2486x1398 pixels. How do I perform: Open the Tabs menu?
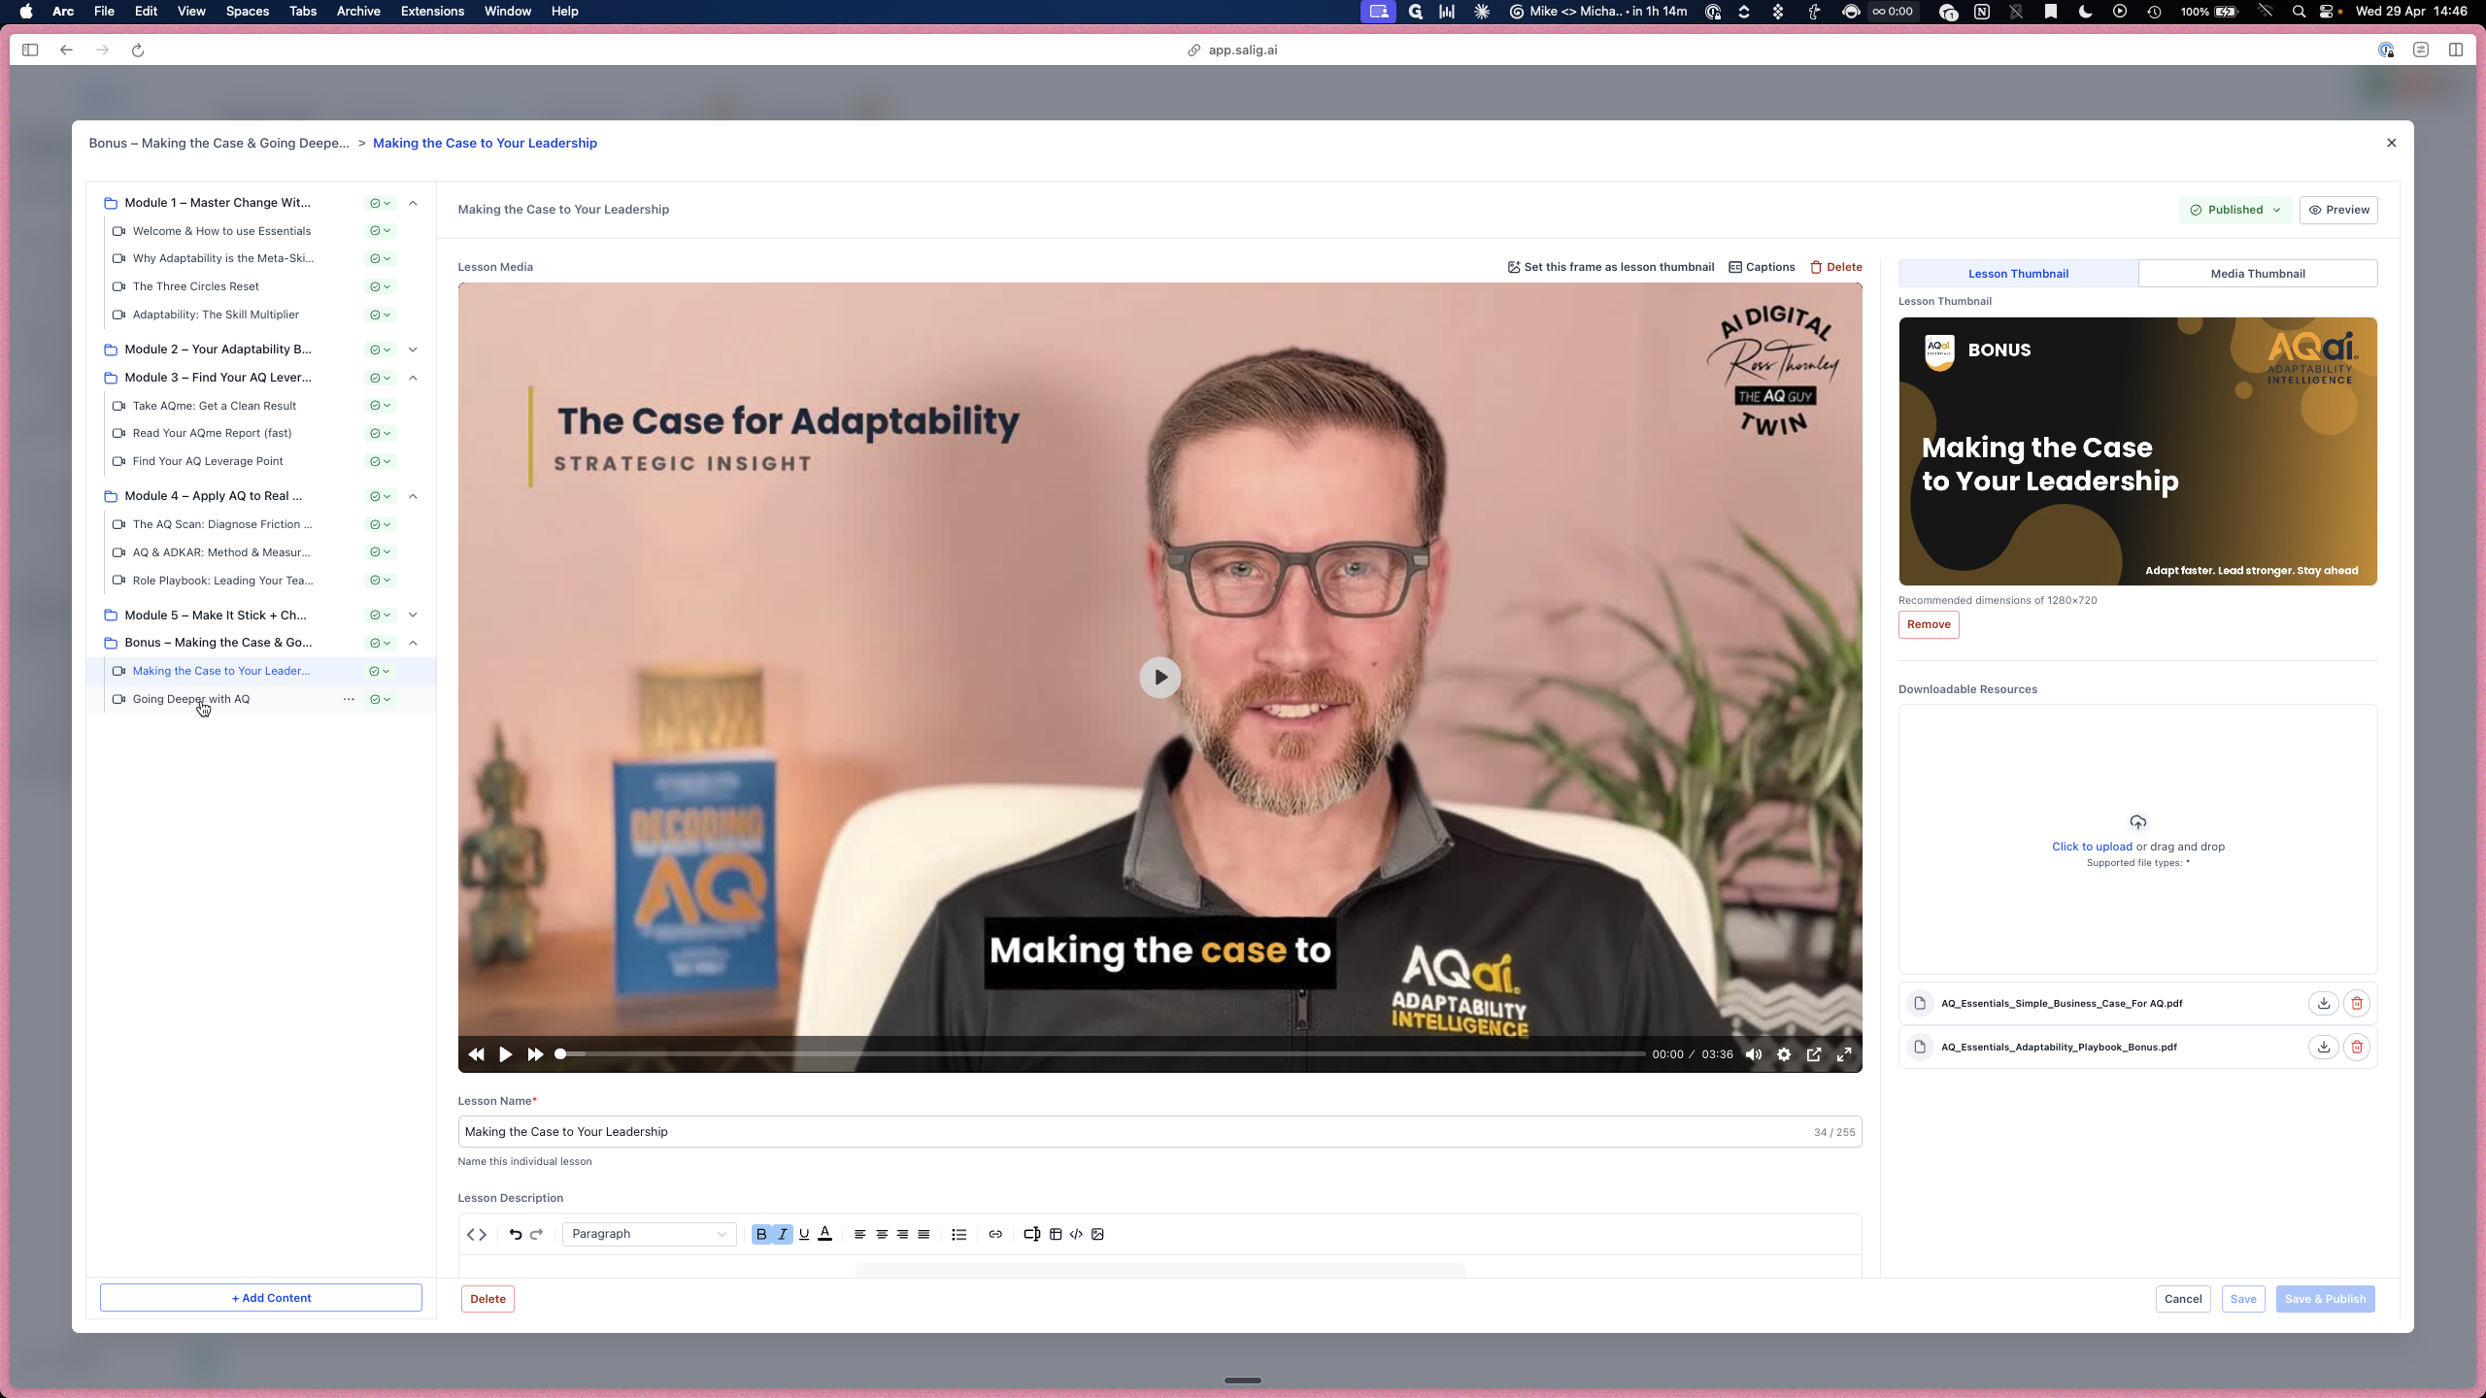pos(303,12)
